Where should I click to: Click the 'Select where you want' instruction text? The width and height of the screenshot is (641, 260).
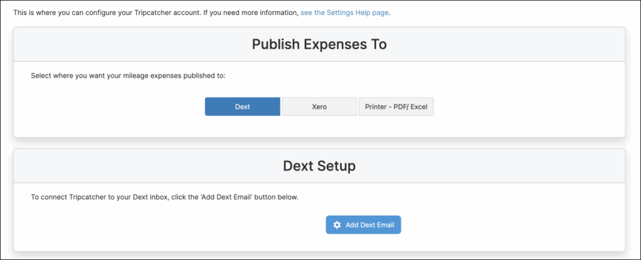pyautogui.click(x=128, y=76)
